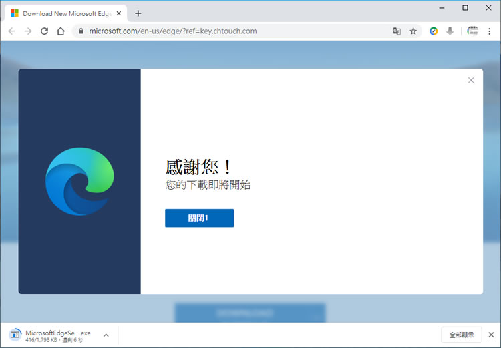Select the Download New Microsoft Edge tab
The width and height of the screenshot is (501, 348).
point(65,13)
